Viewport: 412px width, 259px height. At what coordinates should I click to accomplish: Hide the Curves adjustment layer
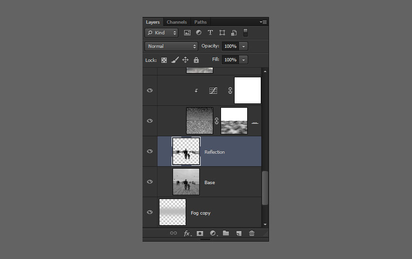(x=150, y=90)
